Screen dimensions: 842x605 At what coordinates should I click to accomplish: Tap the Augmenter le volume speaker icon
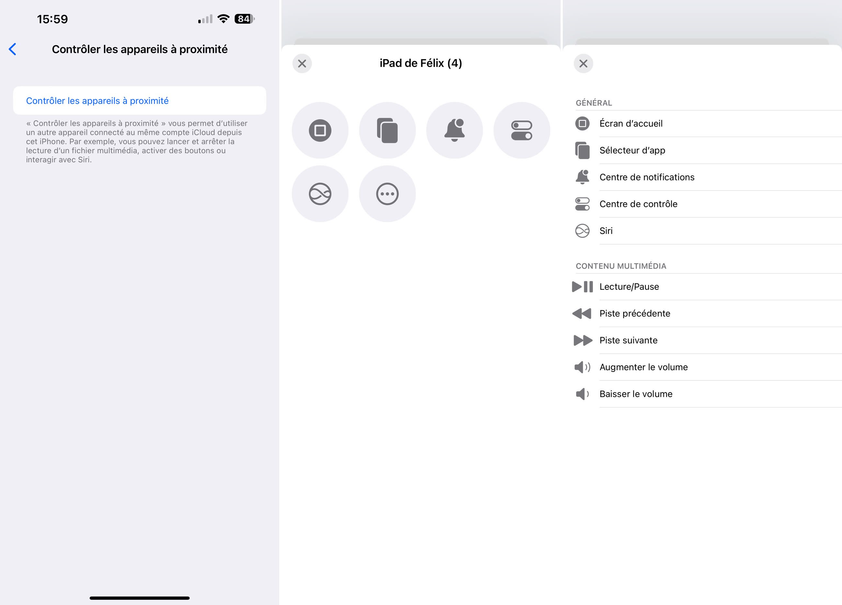pos(582,367)
